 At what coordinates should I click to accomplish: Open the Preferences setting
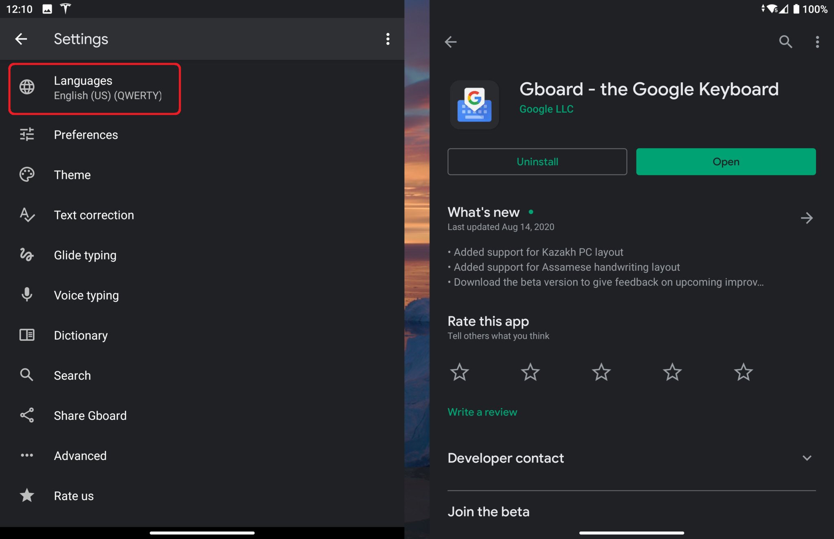pos(86,135)
